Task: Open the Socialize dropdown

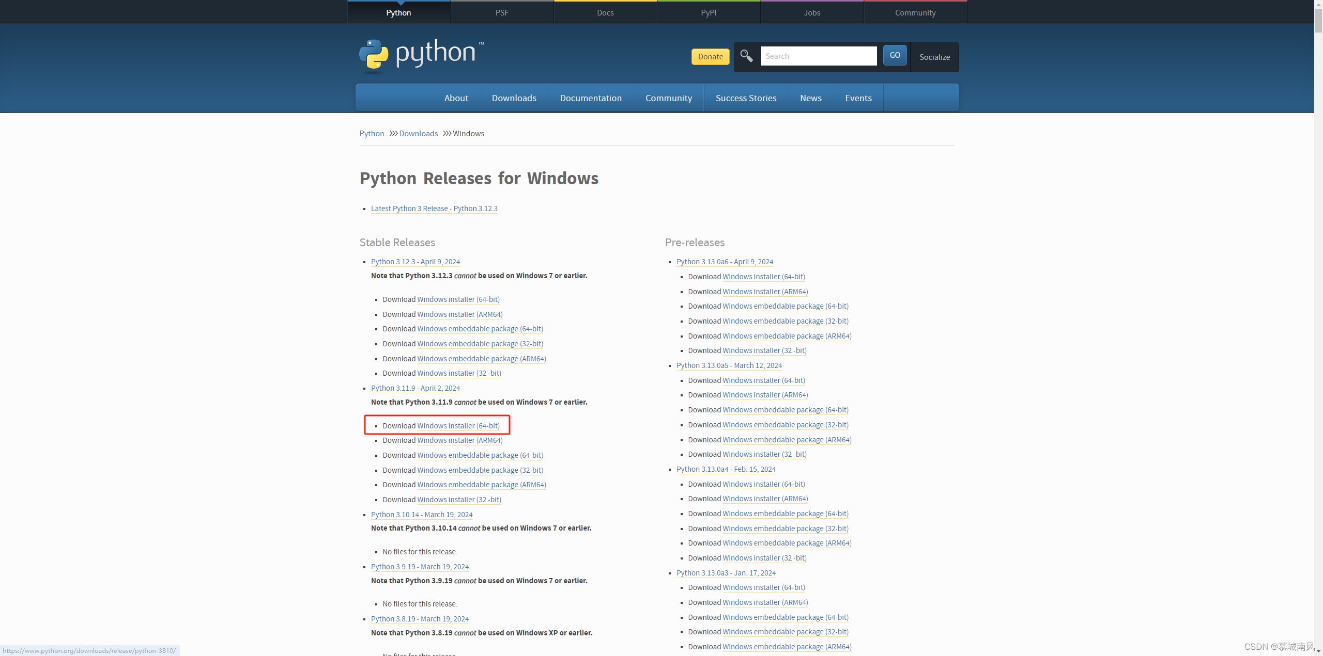Action: pyautogui.click(x=934, y=57)
